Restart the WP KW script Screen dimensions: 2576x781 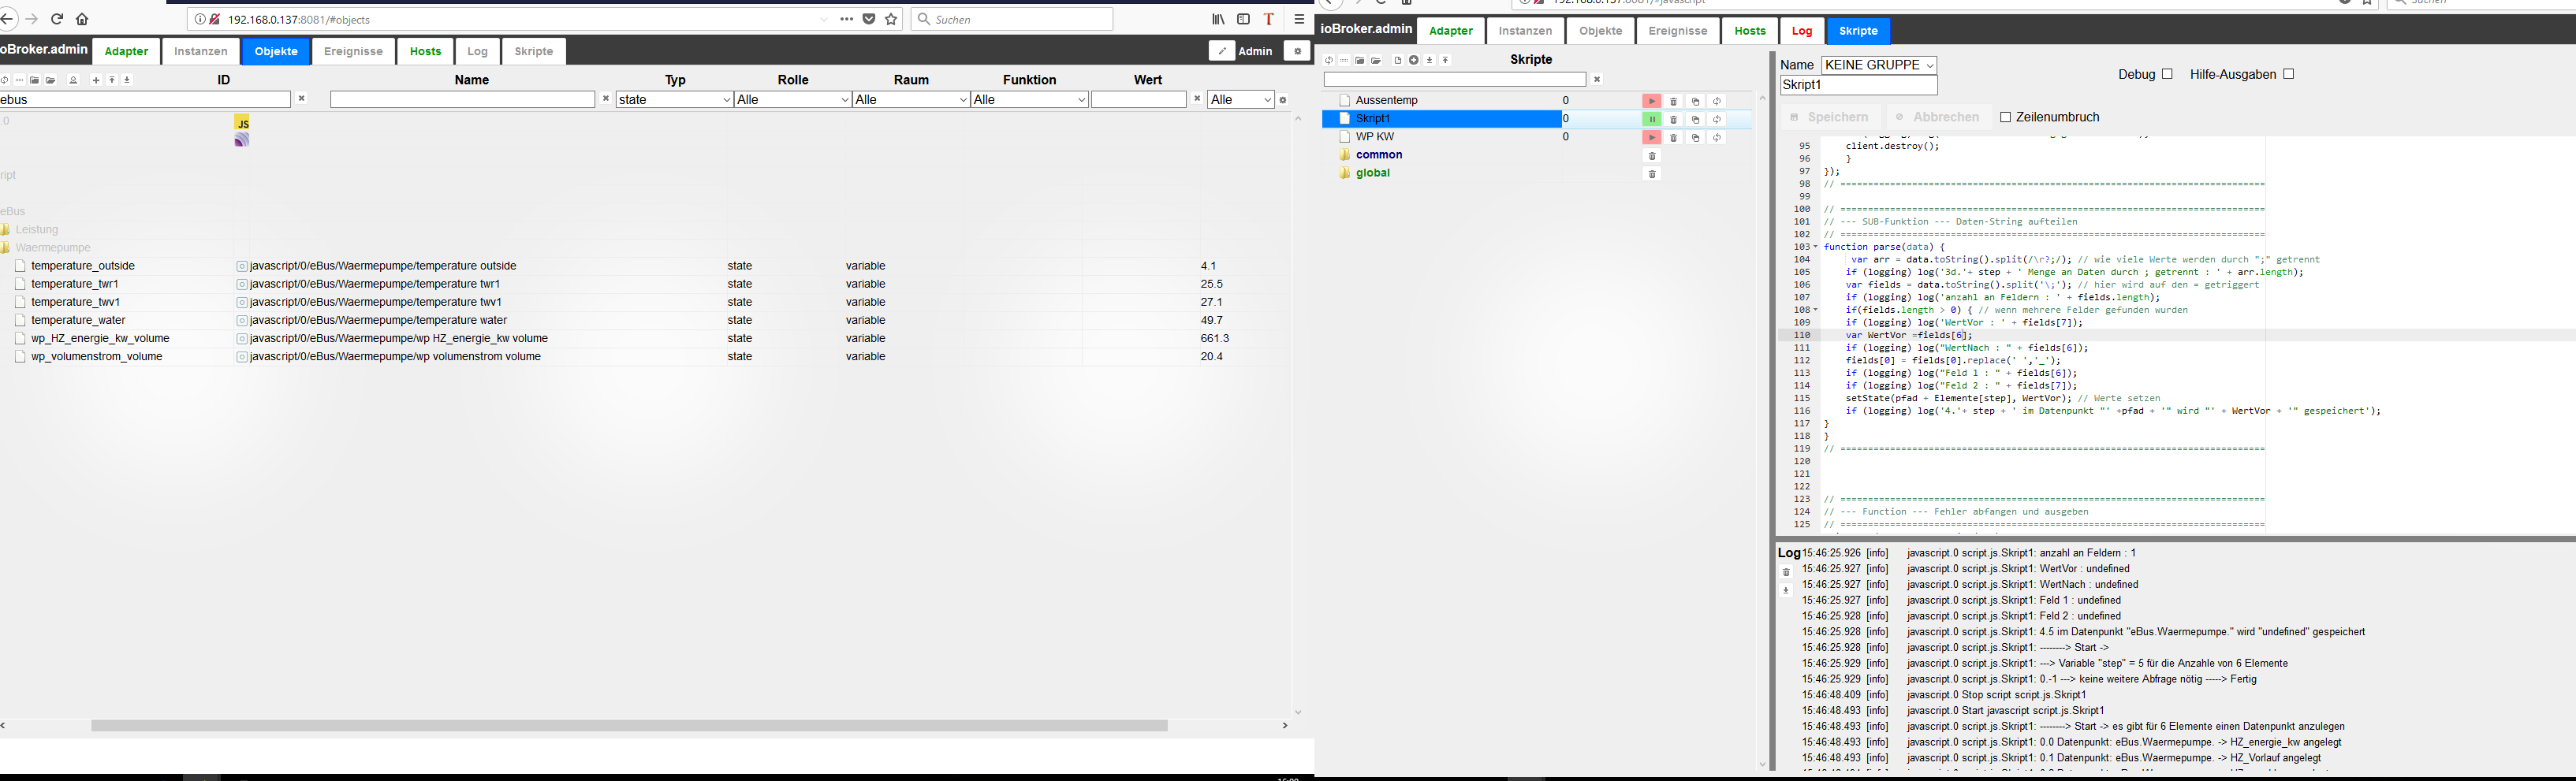[x=1717, y=137]
